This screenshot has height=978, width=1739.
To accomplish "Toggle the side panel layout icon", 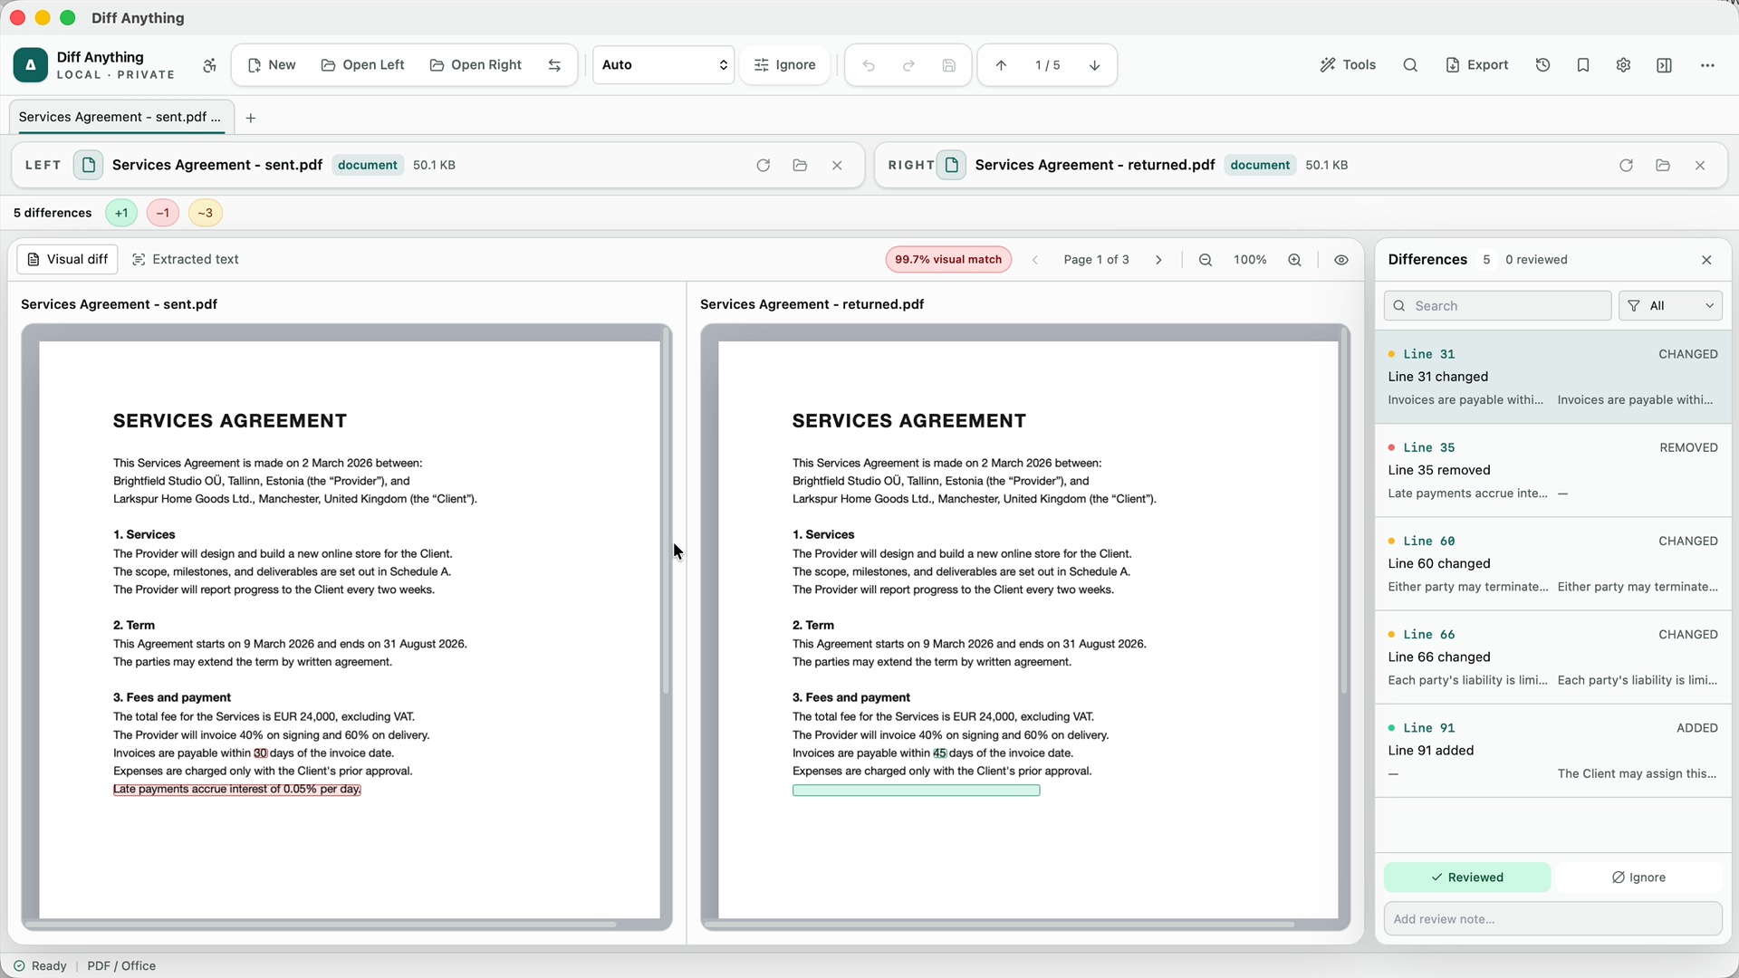I will point(1664,65).
